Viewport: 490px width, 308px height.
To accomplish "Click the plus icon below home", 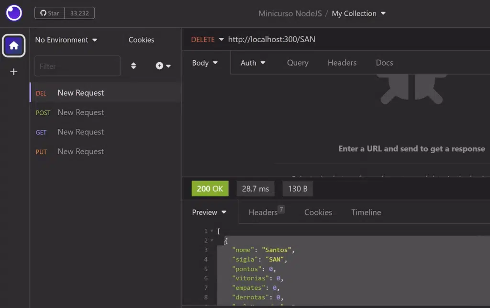I will (x=14, y=72).
